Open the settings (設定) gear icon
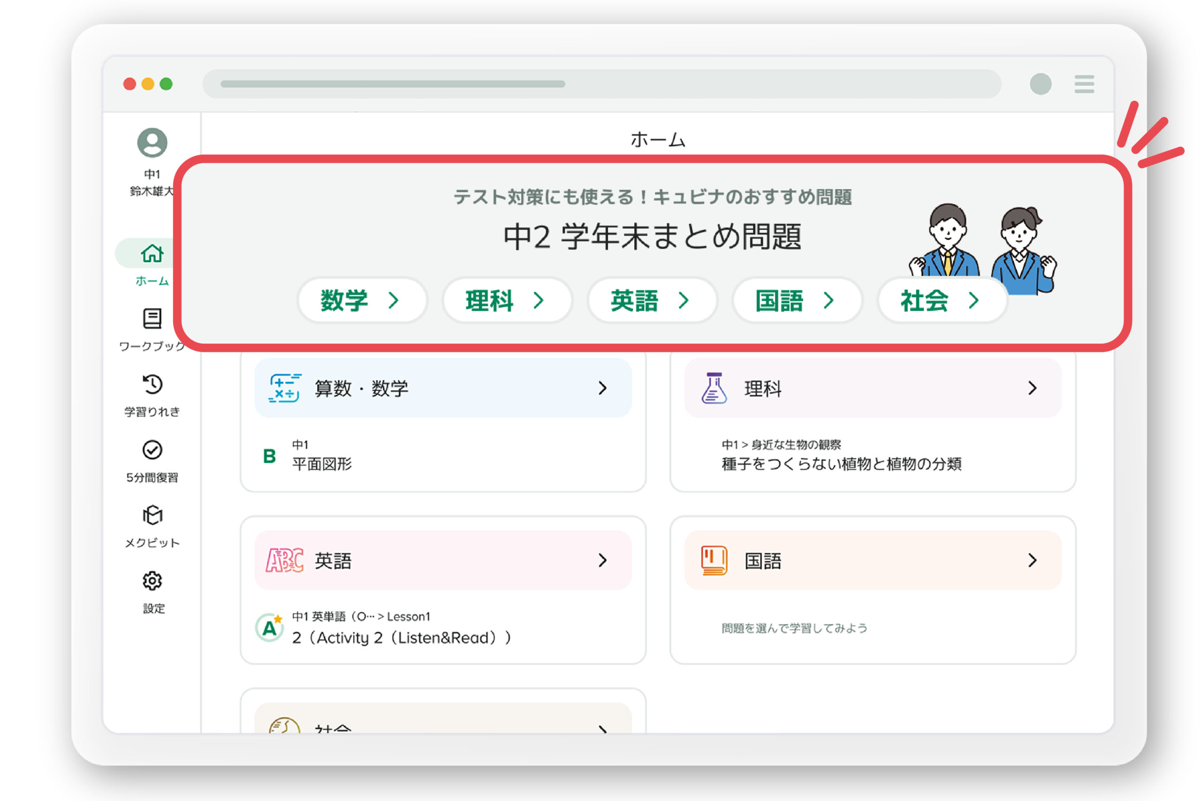The height and width of the screenshot is (801, 1201). point(152,581)
